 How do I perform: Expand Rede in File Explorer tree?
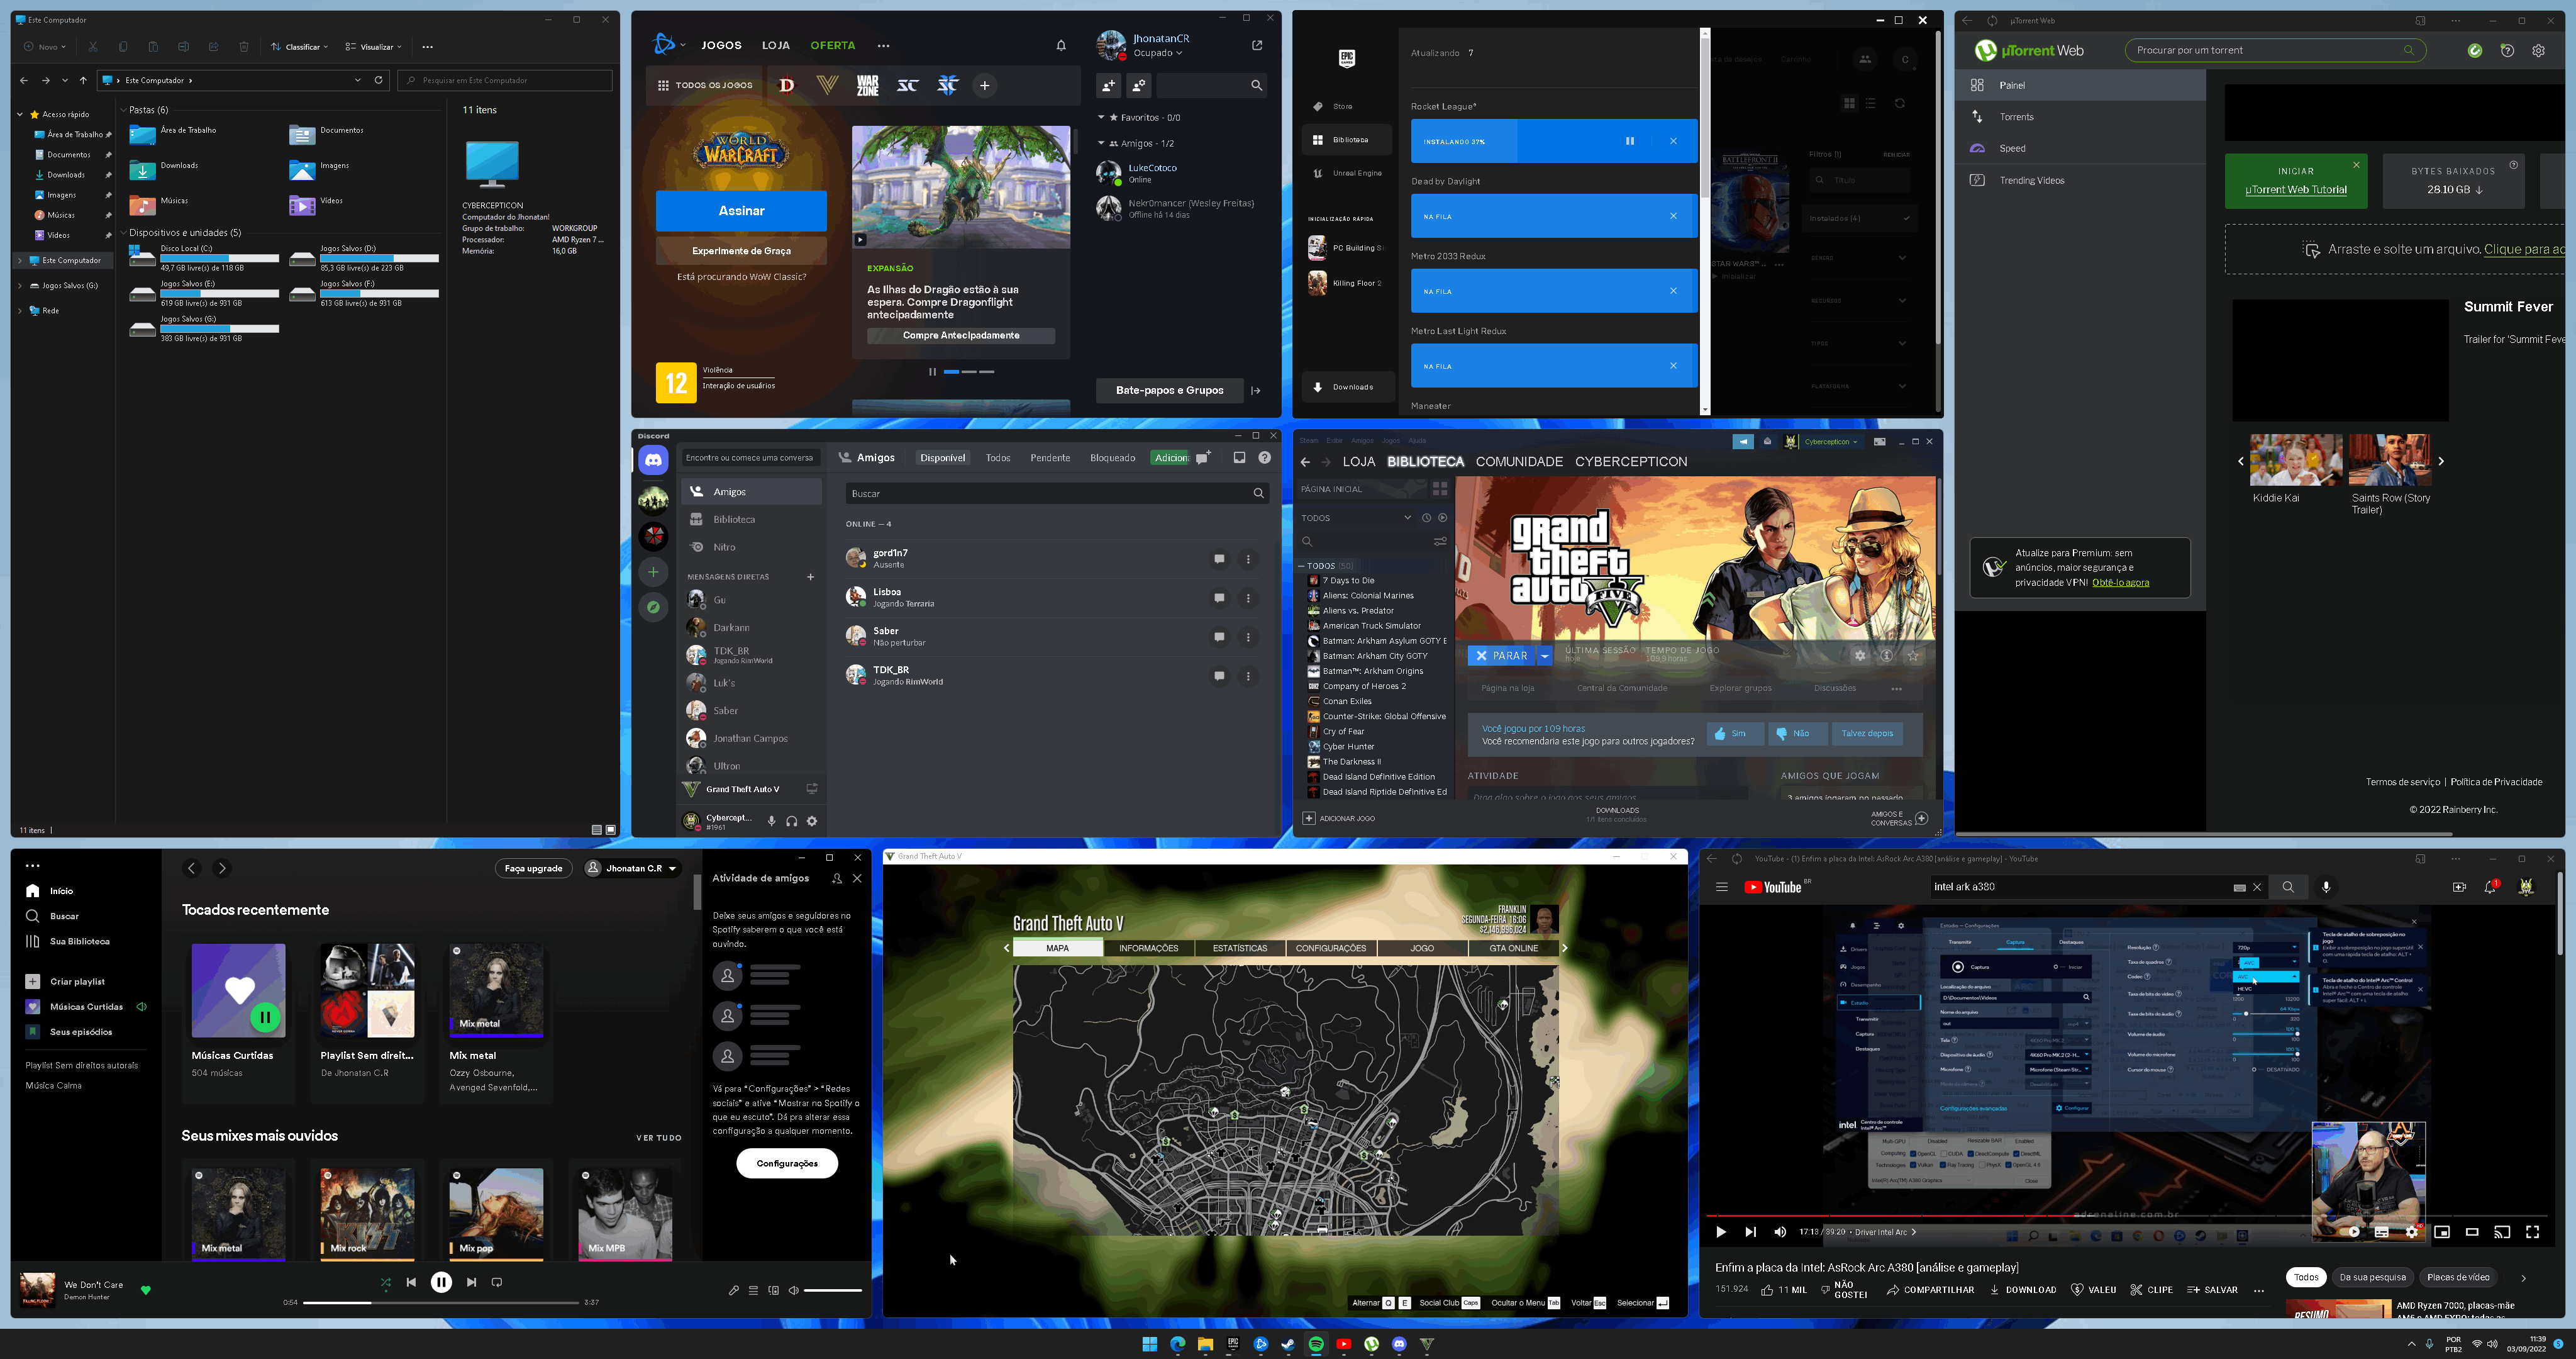pos(20,310)
